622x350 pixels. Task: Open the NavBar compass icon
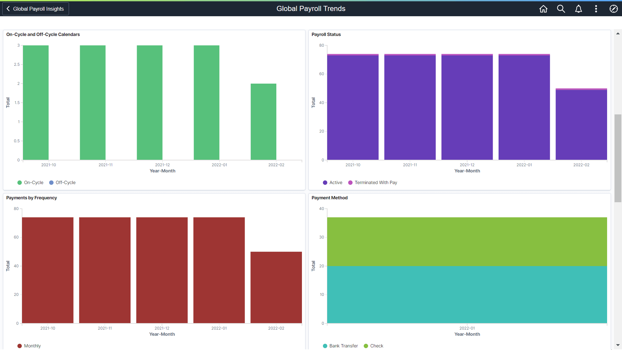pyautogui.click(x=614, y=9)
